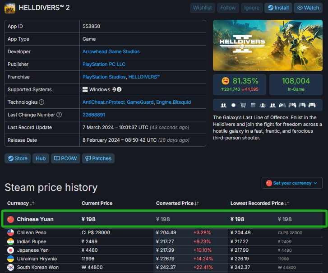This screenshot has width=328, height=273.
Task: Click the Chinese flag on the Yuan row
Action: click(x=11, y=219)
